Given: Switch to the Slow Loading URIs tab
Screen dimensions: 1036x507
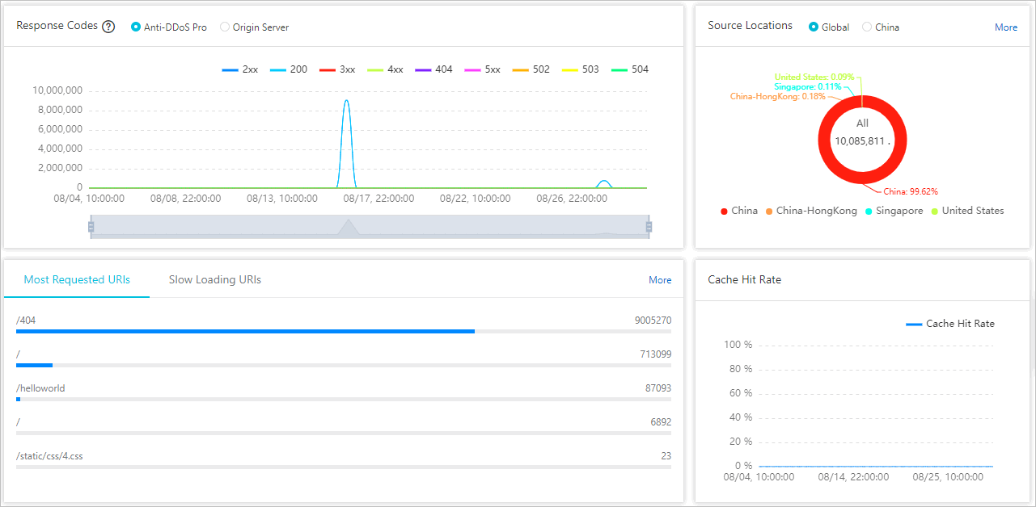Looking at the screenshot, I should tap(215, 280).
